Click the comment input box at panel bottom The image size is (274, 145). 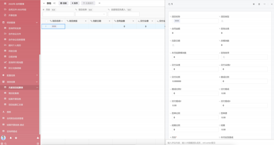click(219, 143)
